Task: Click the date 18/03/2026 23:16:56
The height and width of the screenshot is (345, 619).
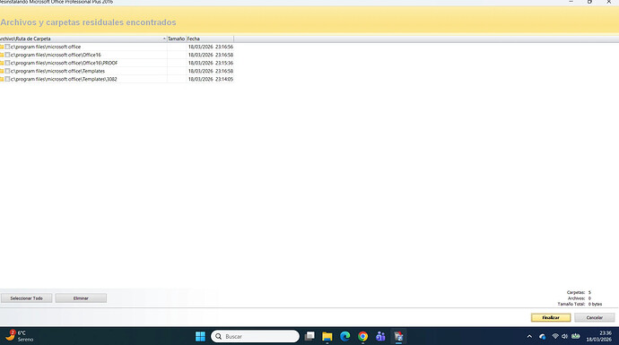Action: click(211, 47)
